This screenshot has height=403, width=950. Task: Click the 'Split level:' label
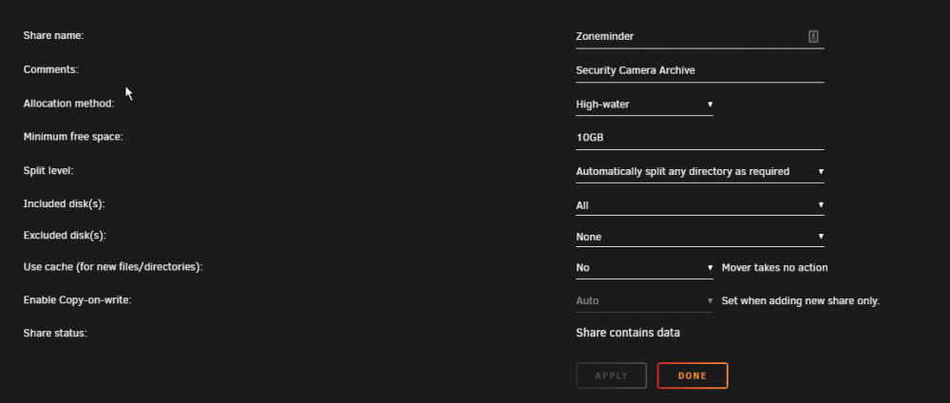pos(48,171)
